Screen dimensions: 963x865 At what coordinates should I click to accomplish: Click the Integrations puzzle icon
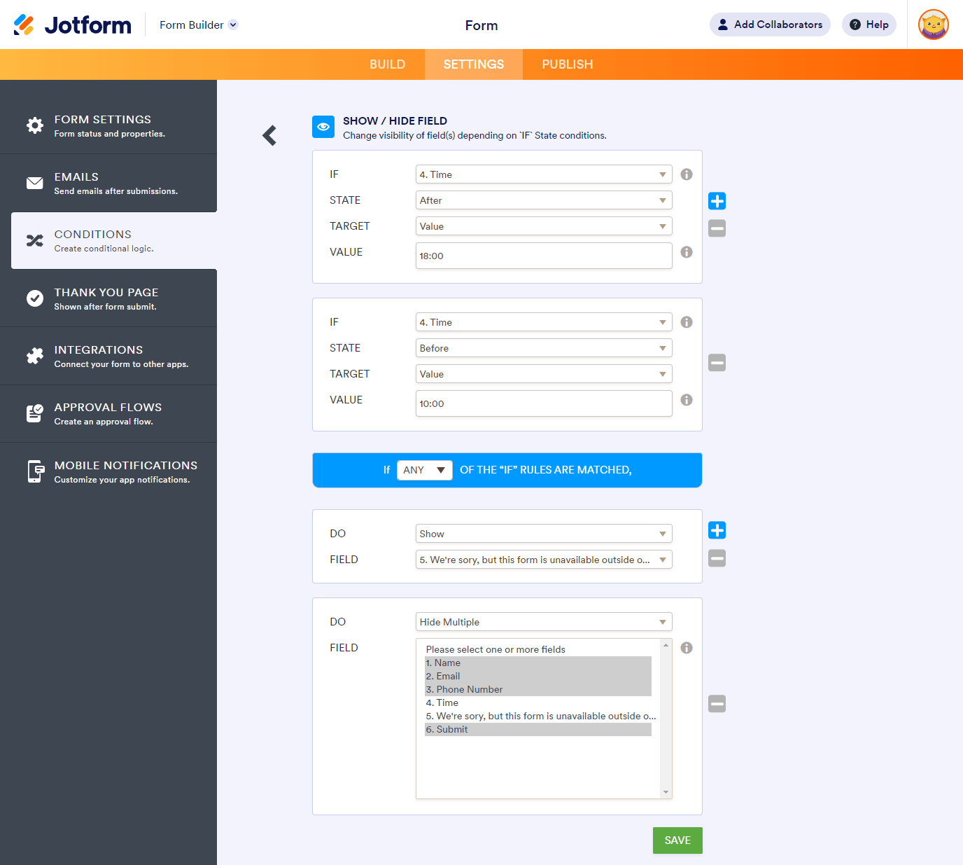[x=35, y=356]
